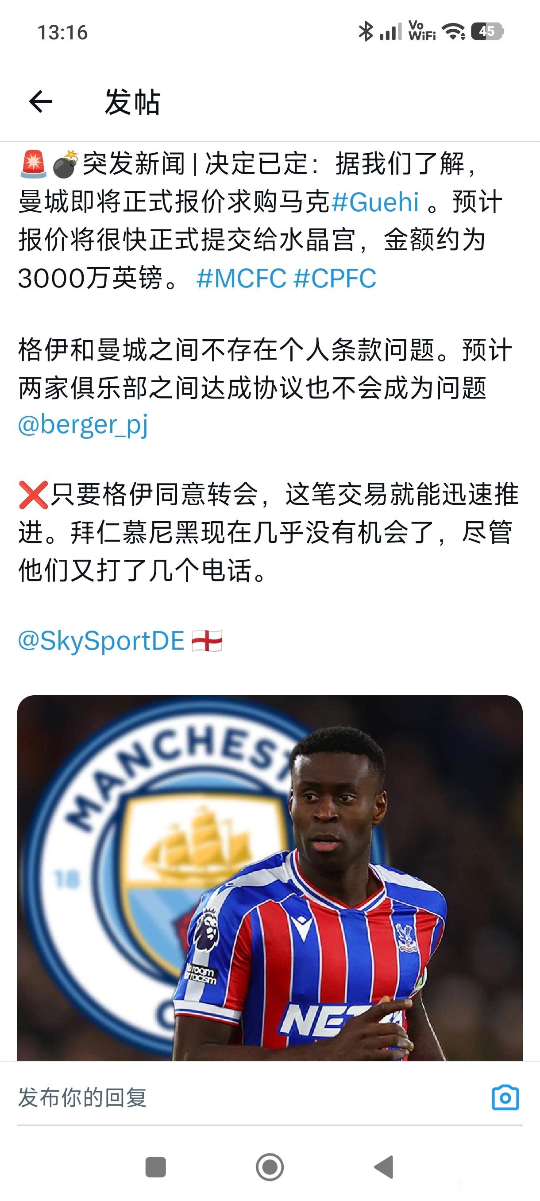Viewport: 540px width, 1201px height.
Task: Tap the 发帖 page title
Action: 132,102
